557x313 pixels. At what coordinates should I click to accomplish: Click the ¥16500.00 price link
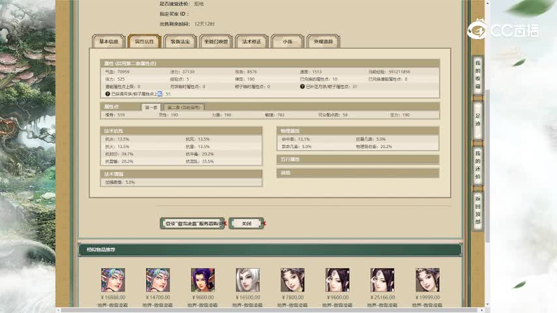coord(248,297)
